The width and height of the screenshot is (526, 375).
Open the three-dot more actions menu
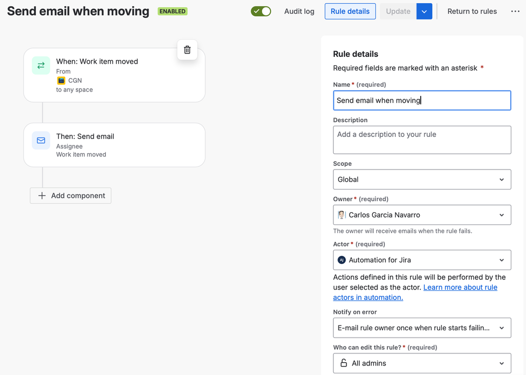pos(515,12)
